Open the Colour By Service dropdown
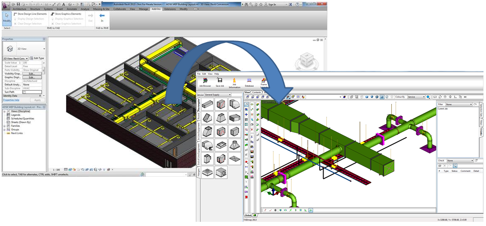The width and height of the screenshot is (486, 226). [x=416, y=97]
